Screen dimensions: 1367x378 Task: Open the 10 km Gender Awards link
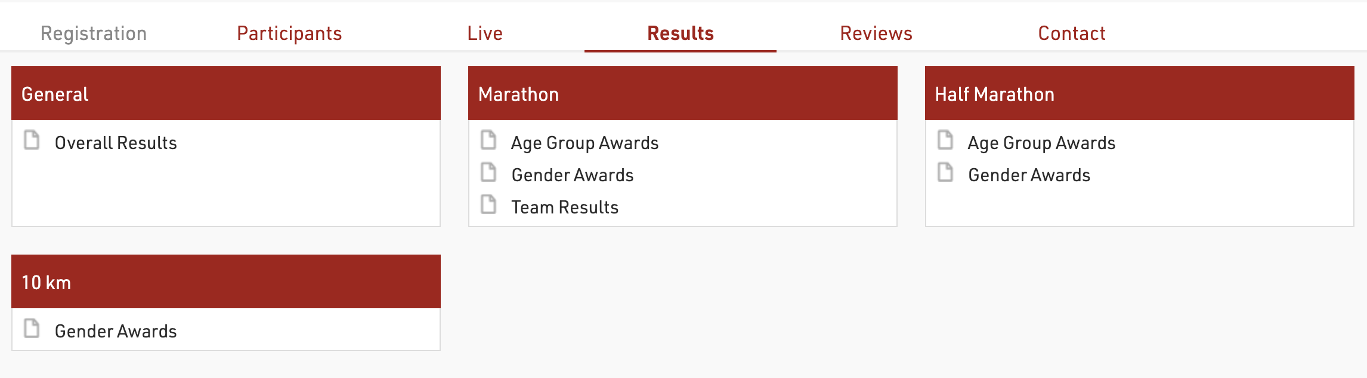coord(116,331)
